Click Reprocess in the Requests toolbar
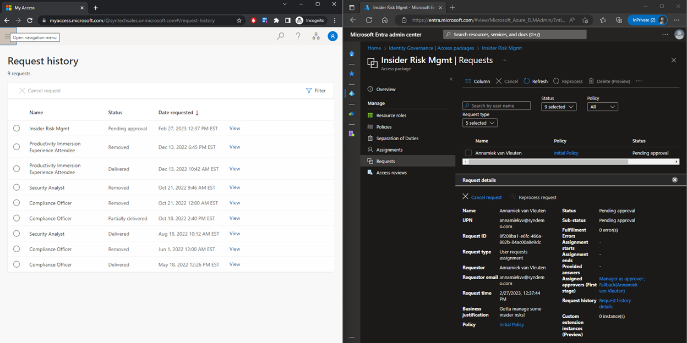This screenshot has width=687, height=343. pyautogui.click(x=568, y=81)
